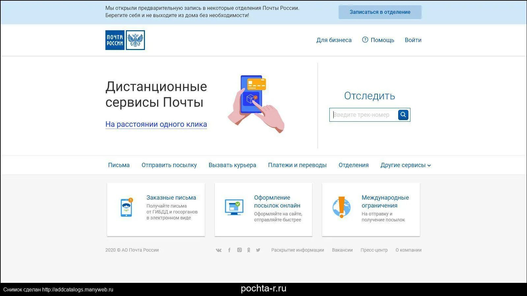Expand the Другие сервисы dropdown
527x296 pixels.
[406, 165]
